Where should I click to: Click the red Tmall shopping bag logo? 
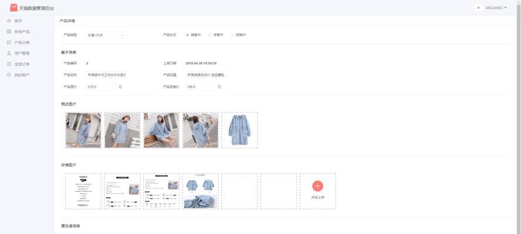pos(13,8)
